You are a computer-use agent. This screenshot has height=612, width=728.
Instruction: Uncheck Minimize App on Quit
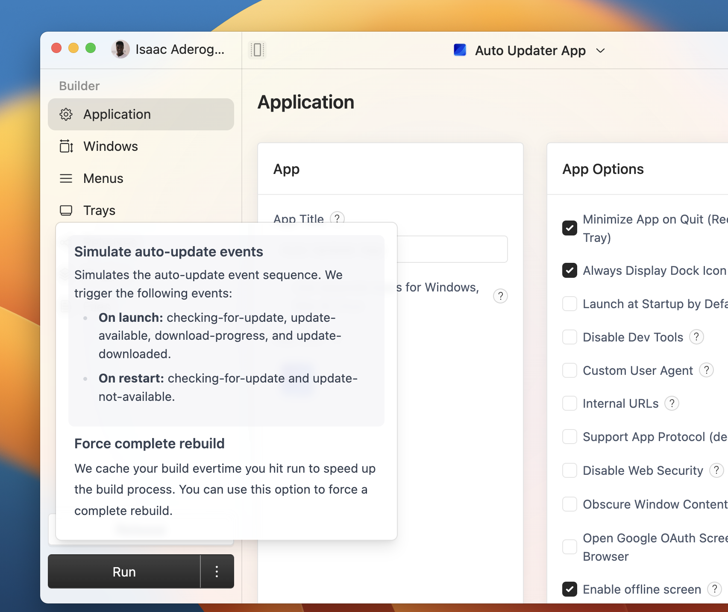pyautogui.click(x=569, y=228)
